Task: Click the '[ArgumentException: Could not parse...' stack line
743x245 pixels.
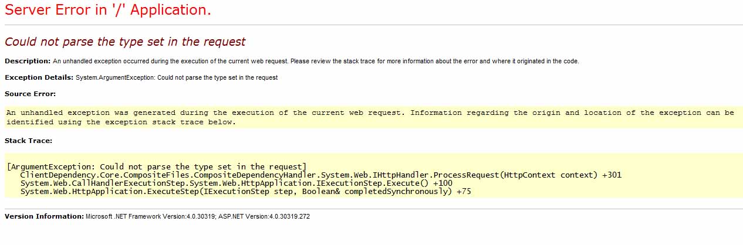Action: pyautogui.click(x=157, y=166)
